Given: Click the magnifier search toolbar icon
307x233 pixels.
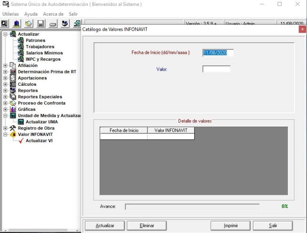Looking at the screenshot, I should 4,24.
